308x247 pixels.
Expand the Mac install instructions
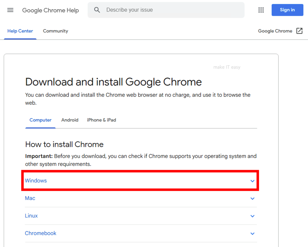[x=141, y=198]
